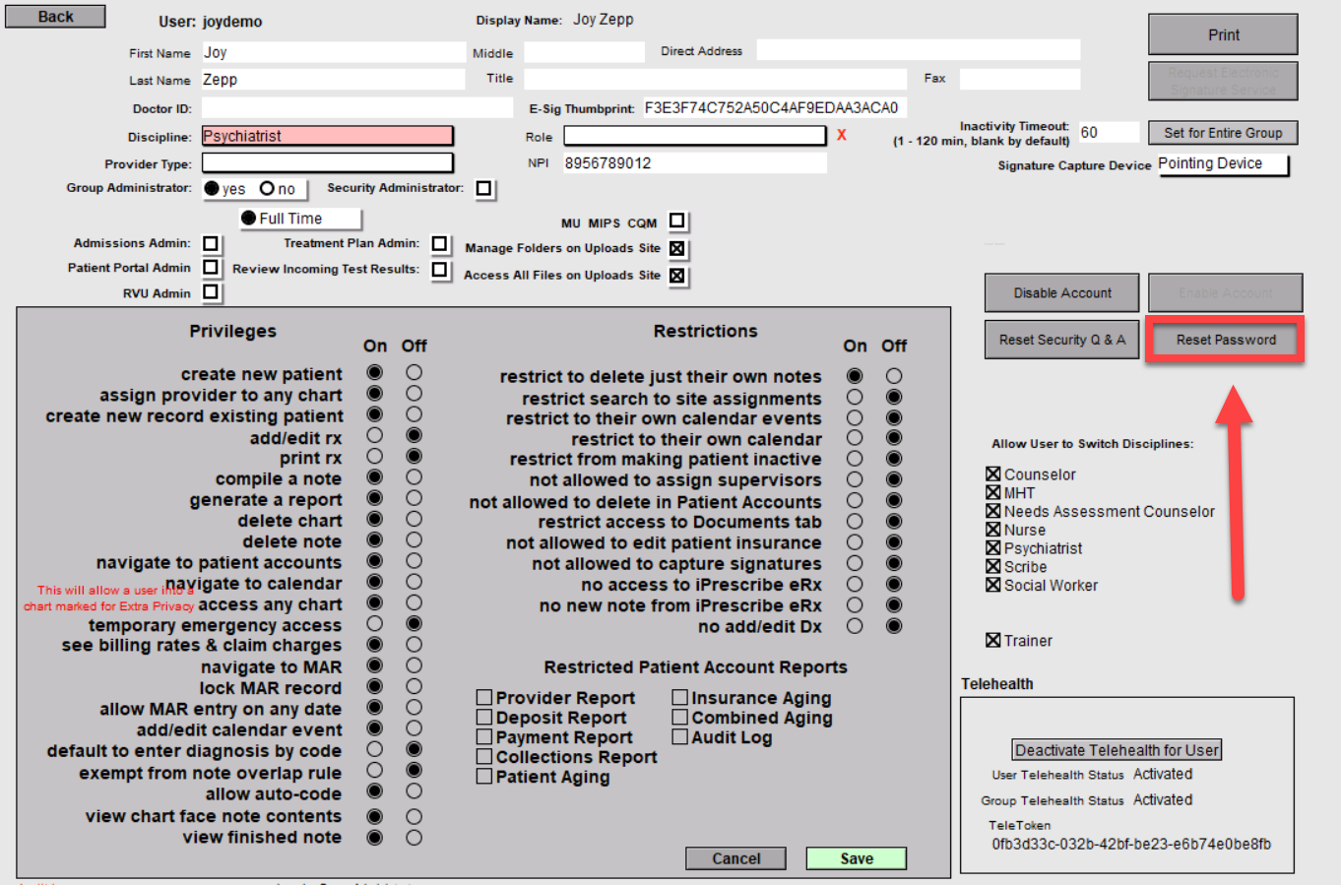Deactivate Telehealth for User

(1117, 750)
